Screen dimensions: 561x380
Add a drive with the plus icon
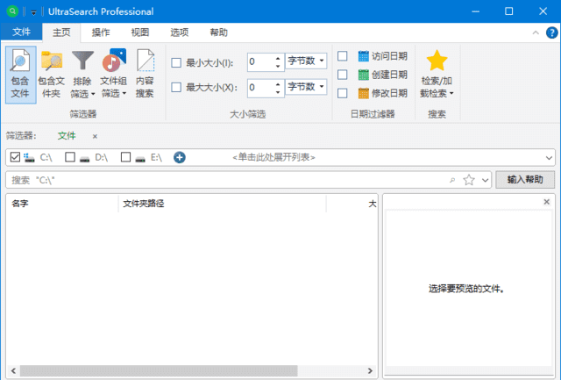(179, 157)
